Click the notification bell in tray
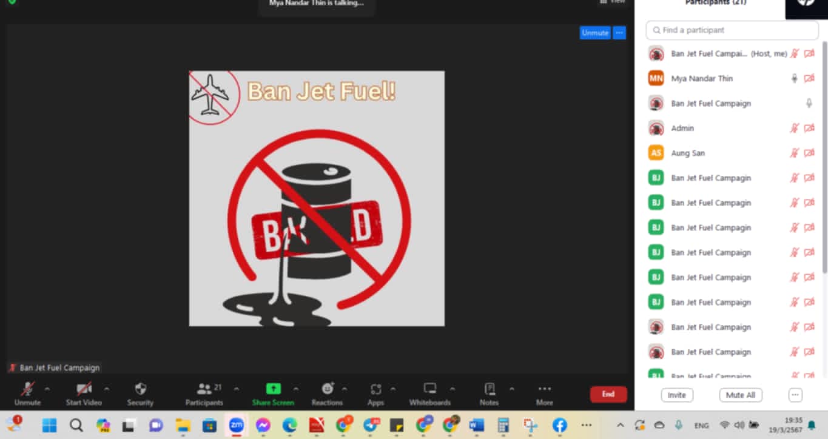 812,425
